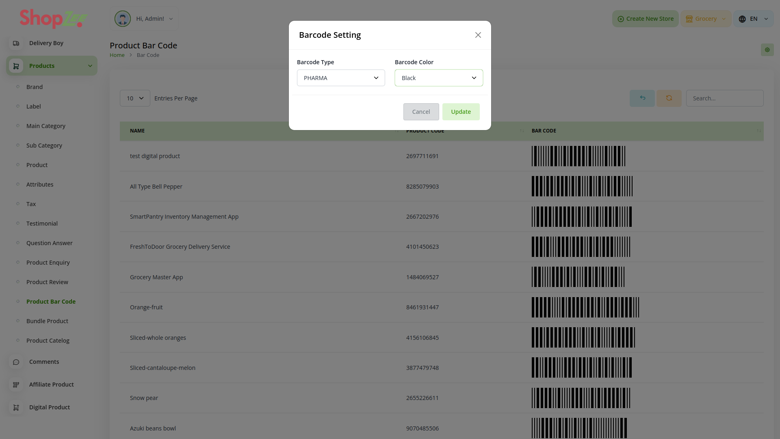Open the Barcode Type dropdown
The width and height of the screenshot is (780, 439).
[341, 78]
